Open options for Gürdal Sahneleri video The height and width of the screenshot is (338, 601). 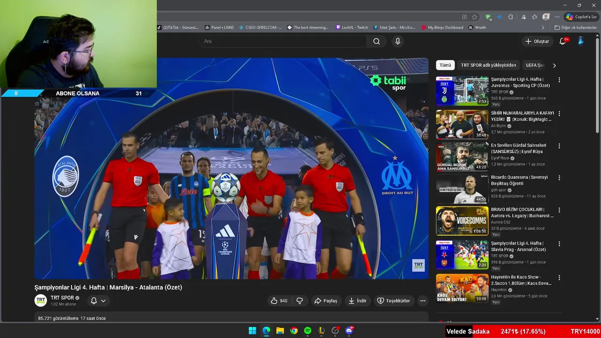point(559,146)
